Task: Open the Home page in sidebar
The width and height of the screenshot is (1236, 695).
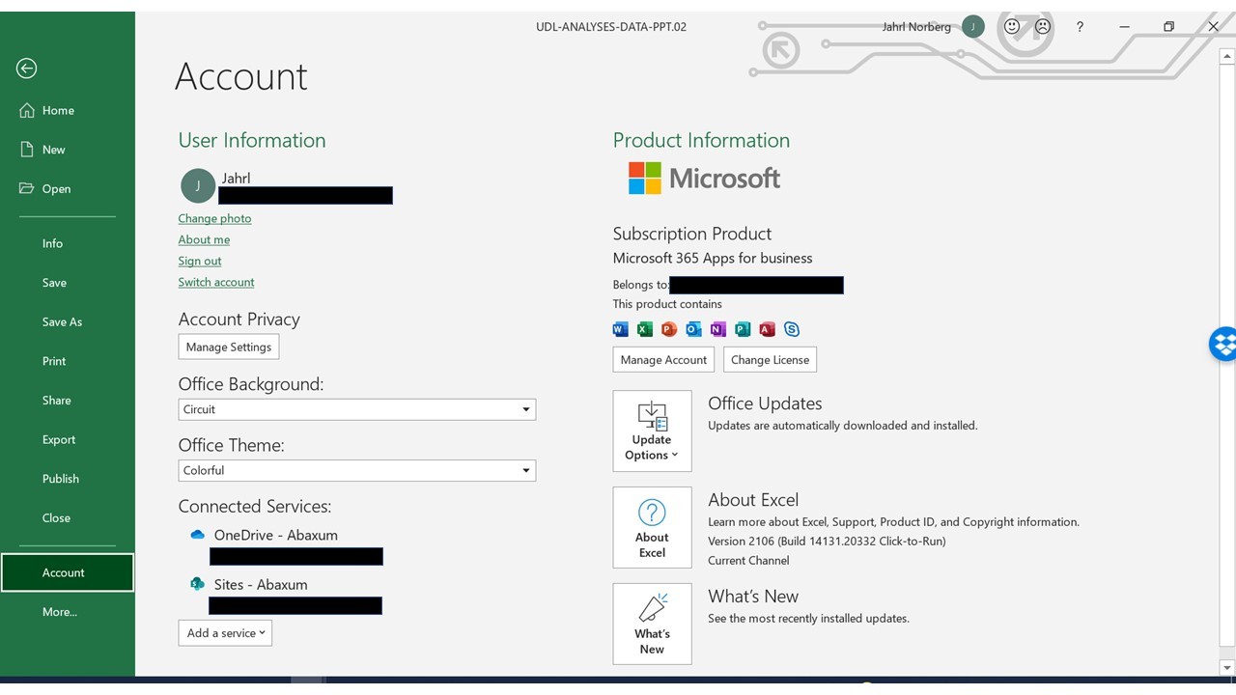Action: pos(59,110)
